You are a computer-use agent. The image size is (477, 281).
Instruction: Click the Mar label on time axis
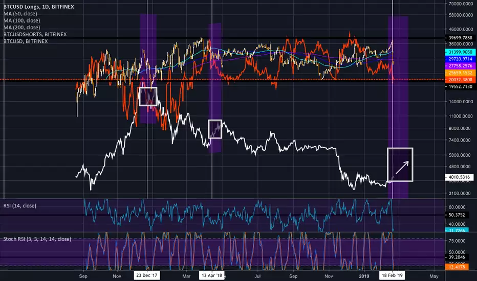pos(186,276)
